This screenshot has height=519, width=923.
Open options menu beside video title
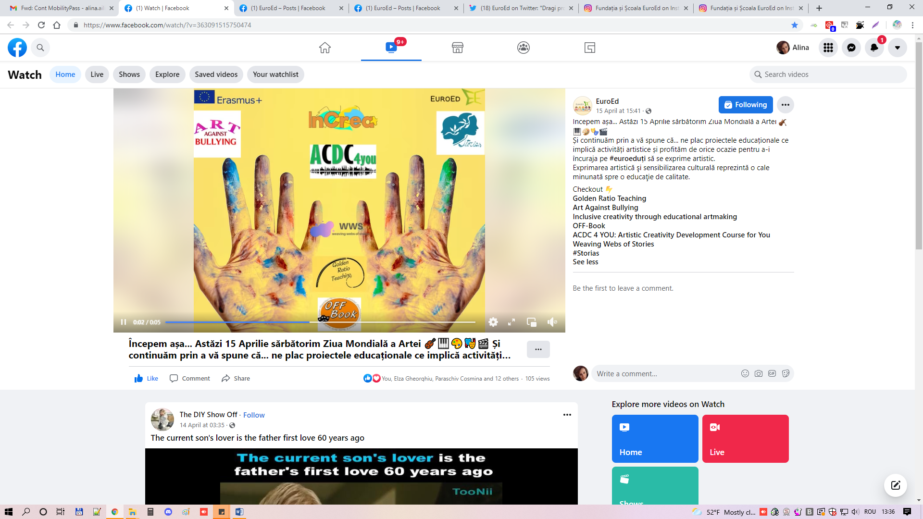click(x=538, y=349)
